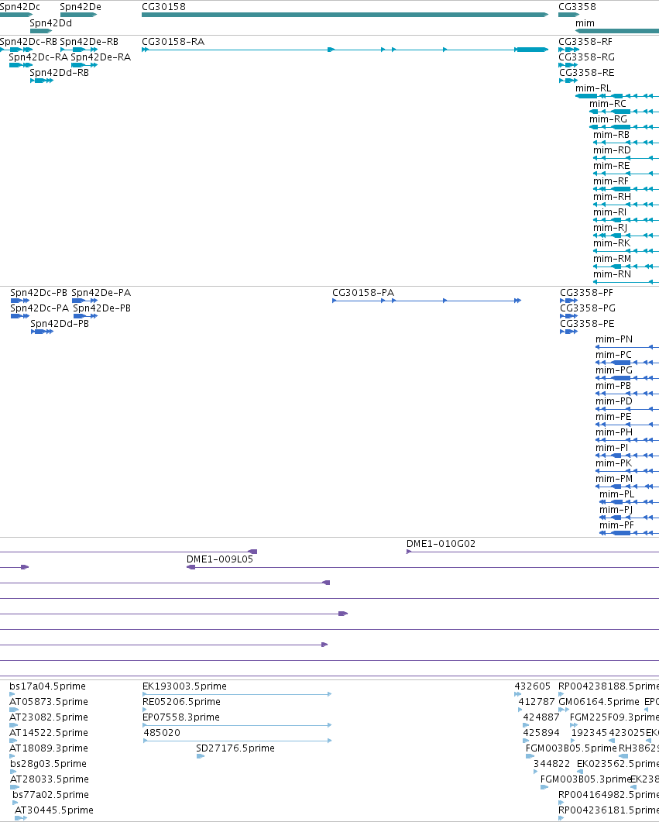The height and width of the screenshot is (822, 659).
Task: Open the CG3358-RE transcript label
Action: pyautogui.click(x=587, y=73)
